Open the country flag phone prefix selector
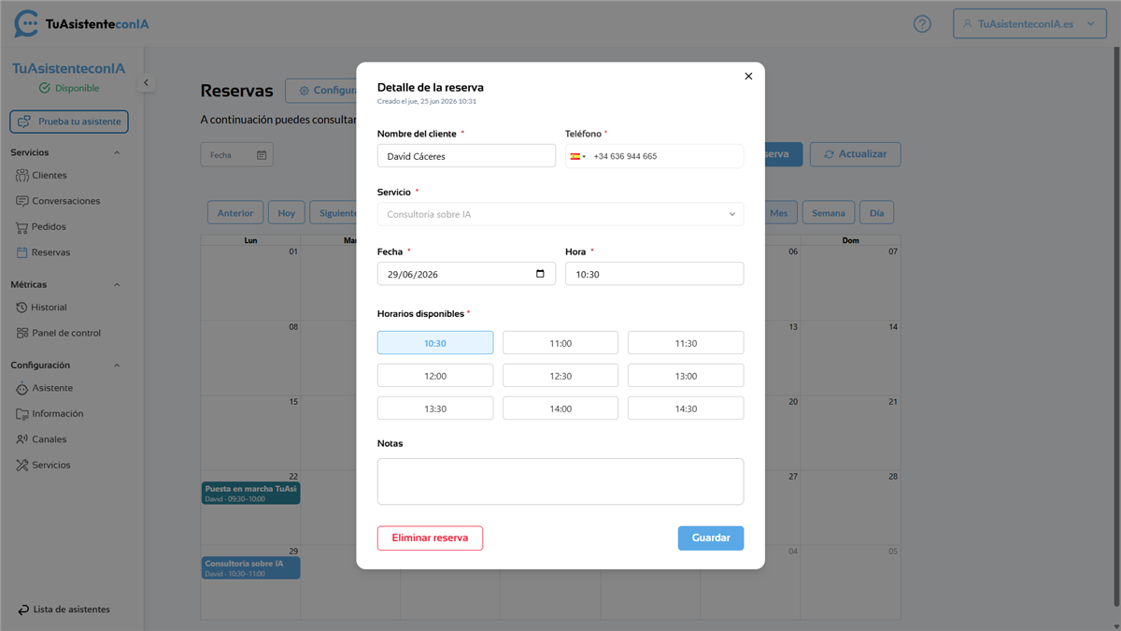Viewport: 1121px width, 631px height. (x=578, y=156)
